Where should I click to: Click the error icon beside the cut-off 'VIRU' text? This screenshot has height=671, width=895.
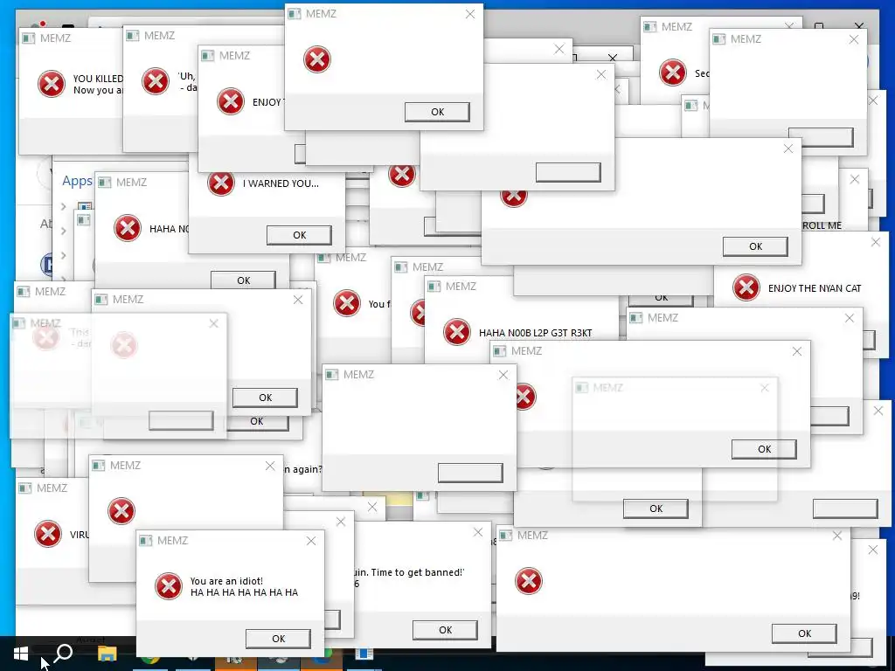48,534
